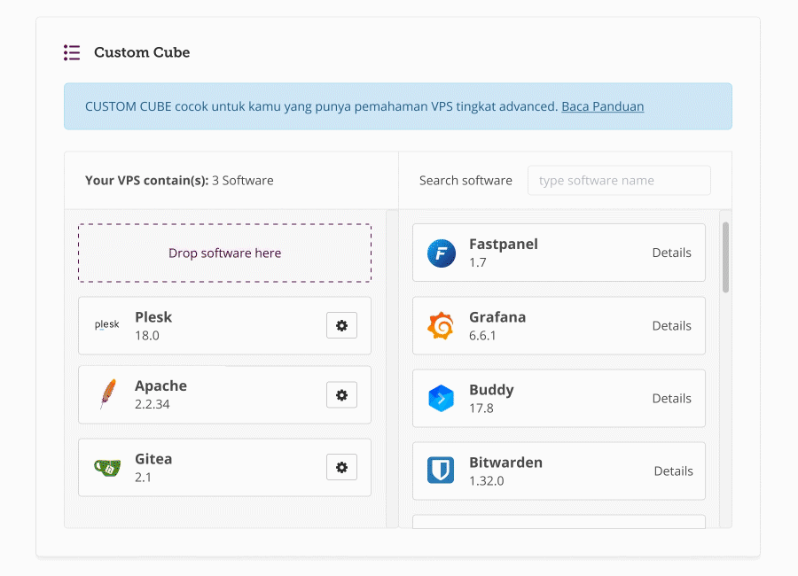Click the 3 Software count text
Image resolution: width=798 pixels, height=576 pixels.
coord(243,181)
